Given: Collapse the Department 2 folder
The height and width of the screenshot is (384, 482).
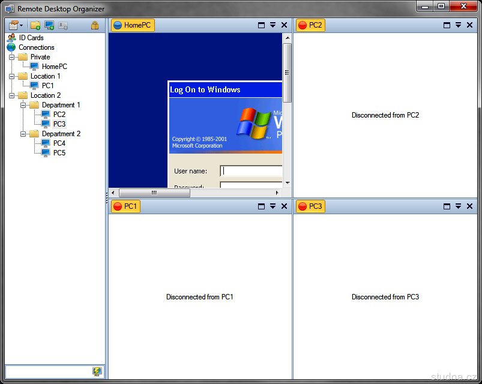Looking at the screenshot, I should (x=23, y=134).
